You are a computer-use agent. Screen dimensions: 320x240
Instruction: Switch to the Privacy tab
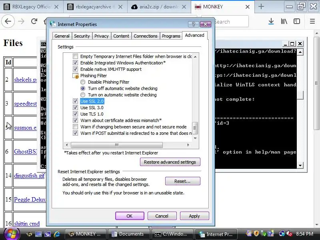[102, 36]
